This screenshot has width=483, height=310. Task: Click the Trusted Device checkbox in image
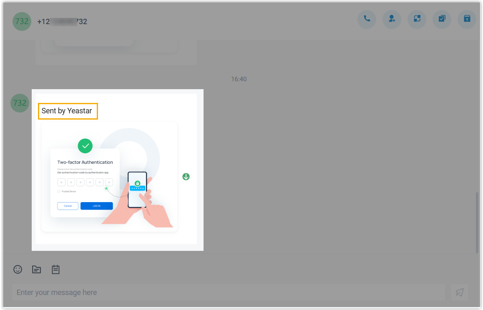tap(59, 191)
